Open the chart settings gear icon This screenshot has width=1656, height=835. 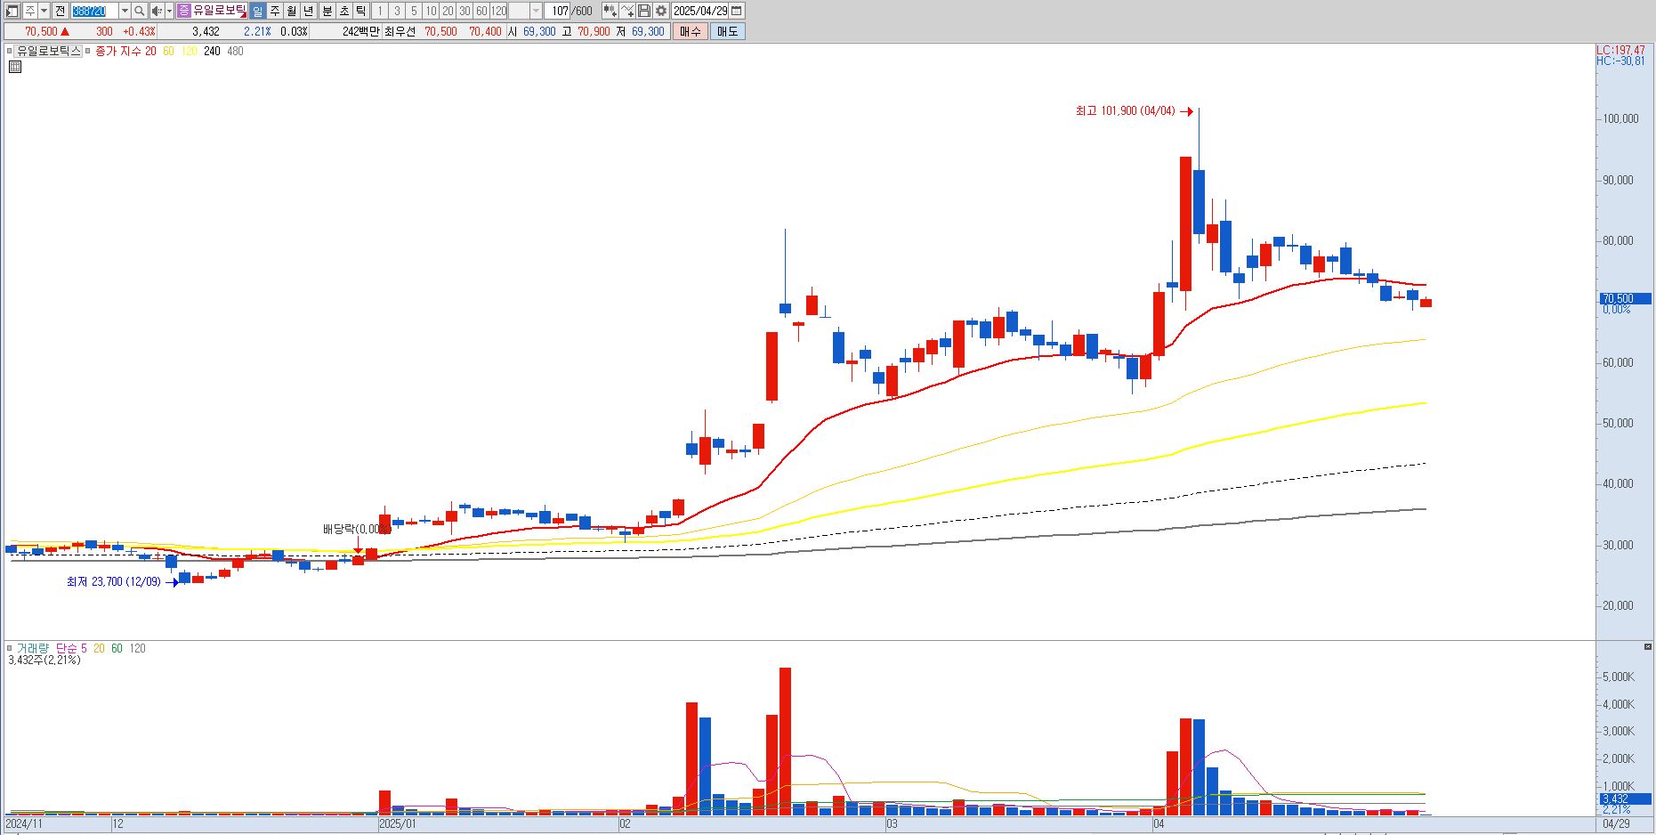[x=661, y=11]
